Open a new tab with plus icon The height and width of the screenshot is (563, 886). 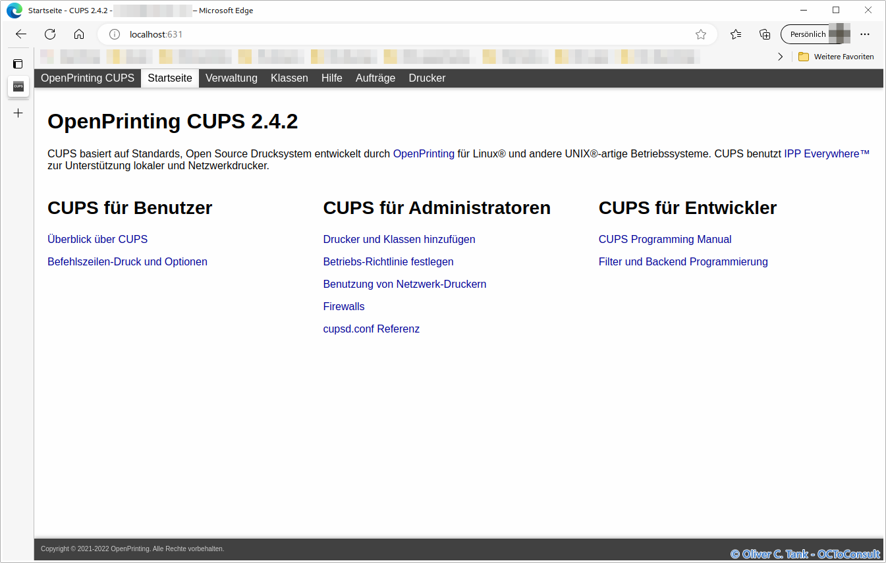click(18, 113)
